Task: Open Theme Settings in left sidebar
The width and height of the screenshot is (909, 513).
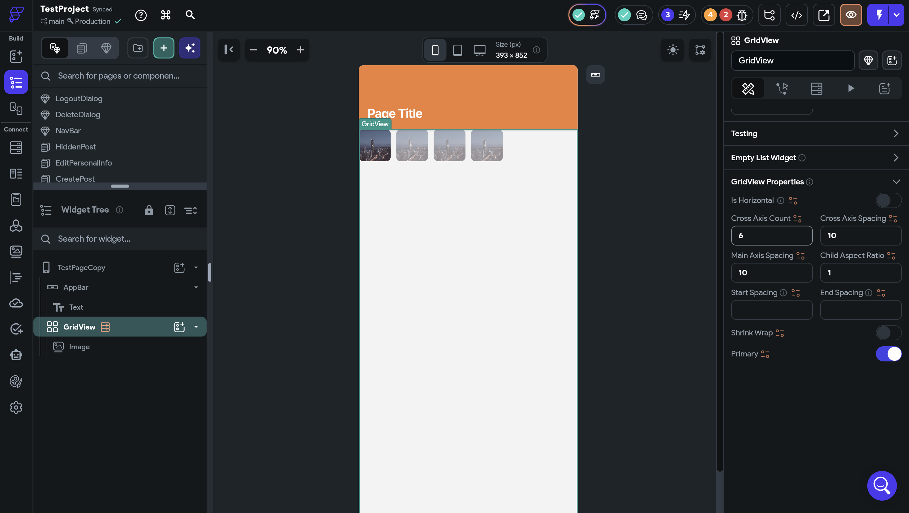Action: click(16, 381)
